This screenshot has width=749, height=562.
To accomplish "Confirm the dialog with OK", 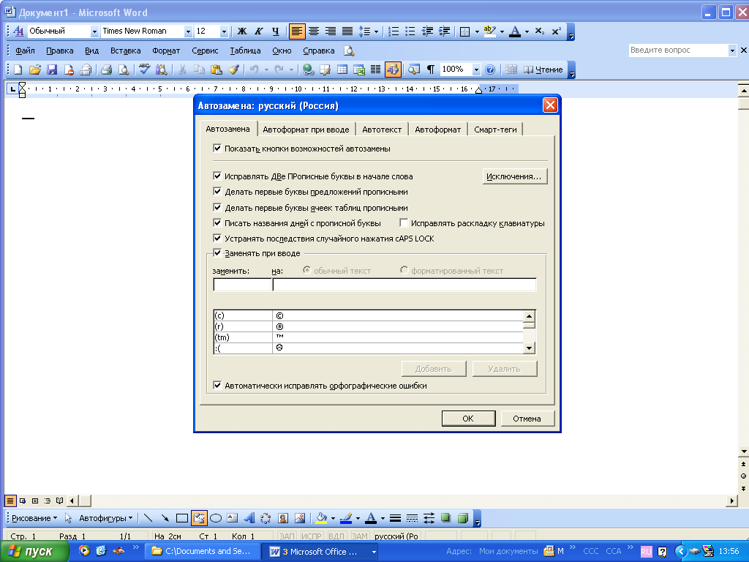I will point(468,419).
